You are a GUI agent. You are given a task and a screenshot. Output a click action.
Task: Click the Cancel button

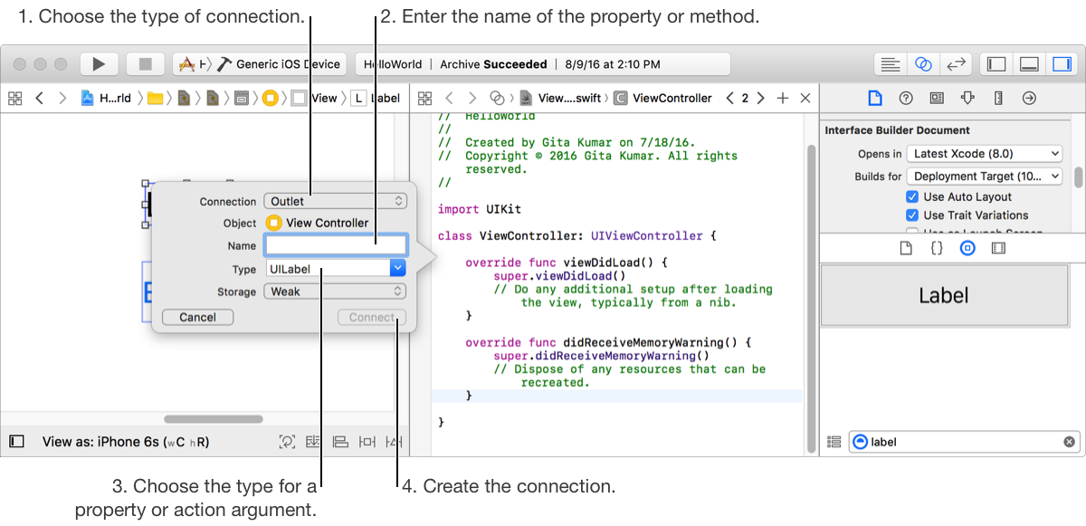pyautogui.click(x=197, y=317)
